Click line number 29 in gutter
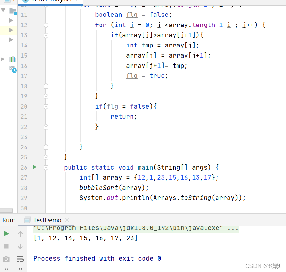The width and height of the screenshot is (286, 272). coord(24,198)
